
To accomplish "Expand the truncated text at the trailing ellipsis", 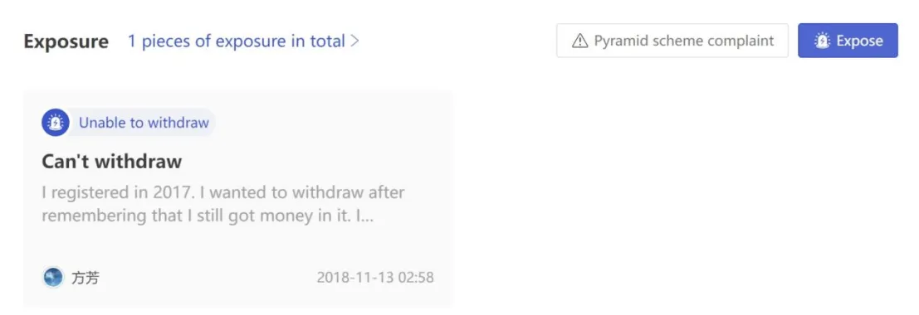I will tap(368, 216).
